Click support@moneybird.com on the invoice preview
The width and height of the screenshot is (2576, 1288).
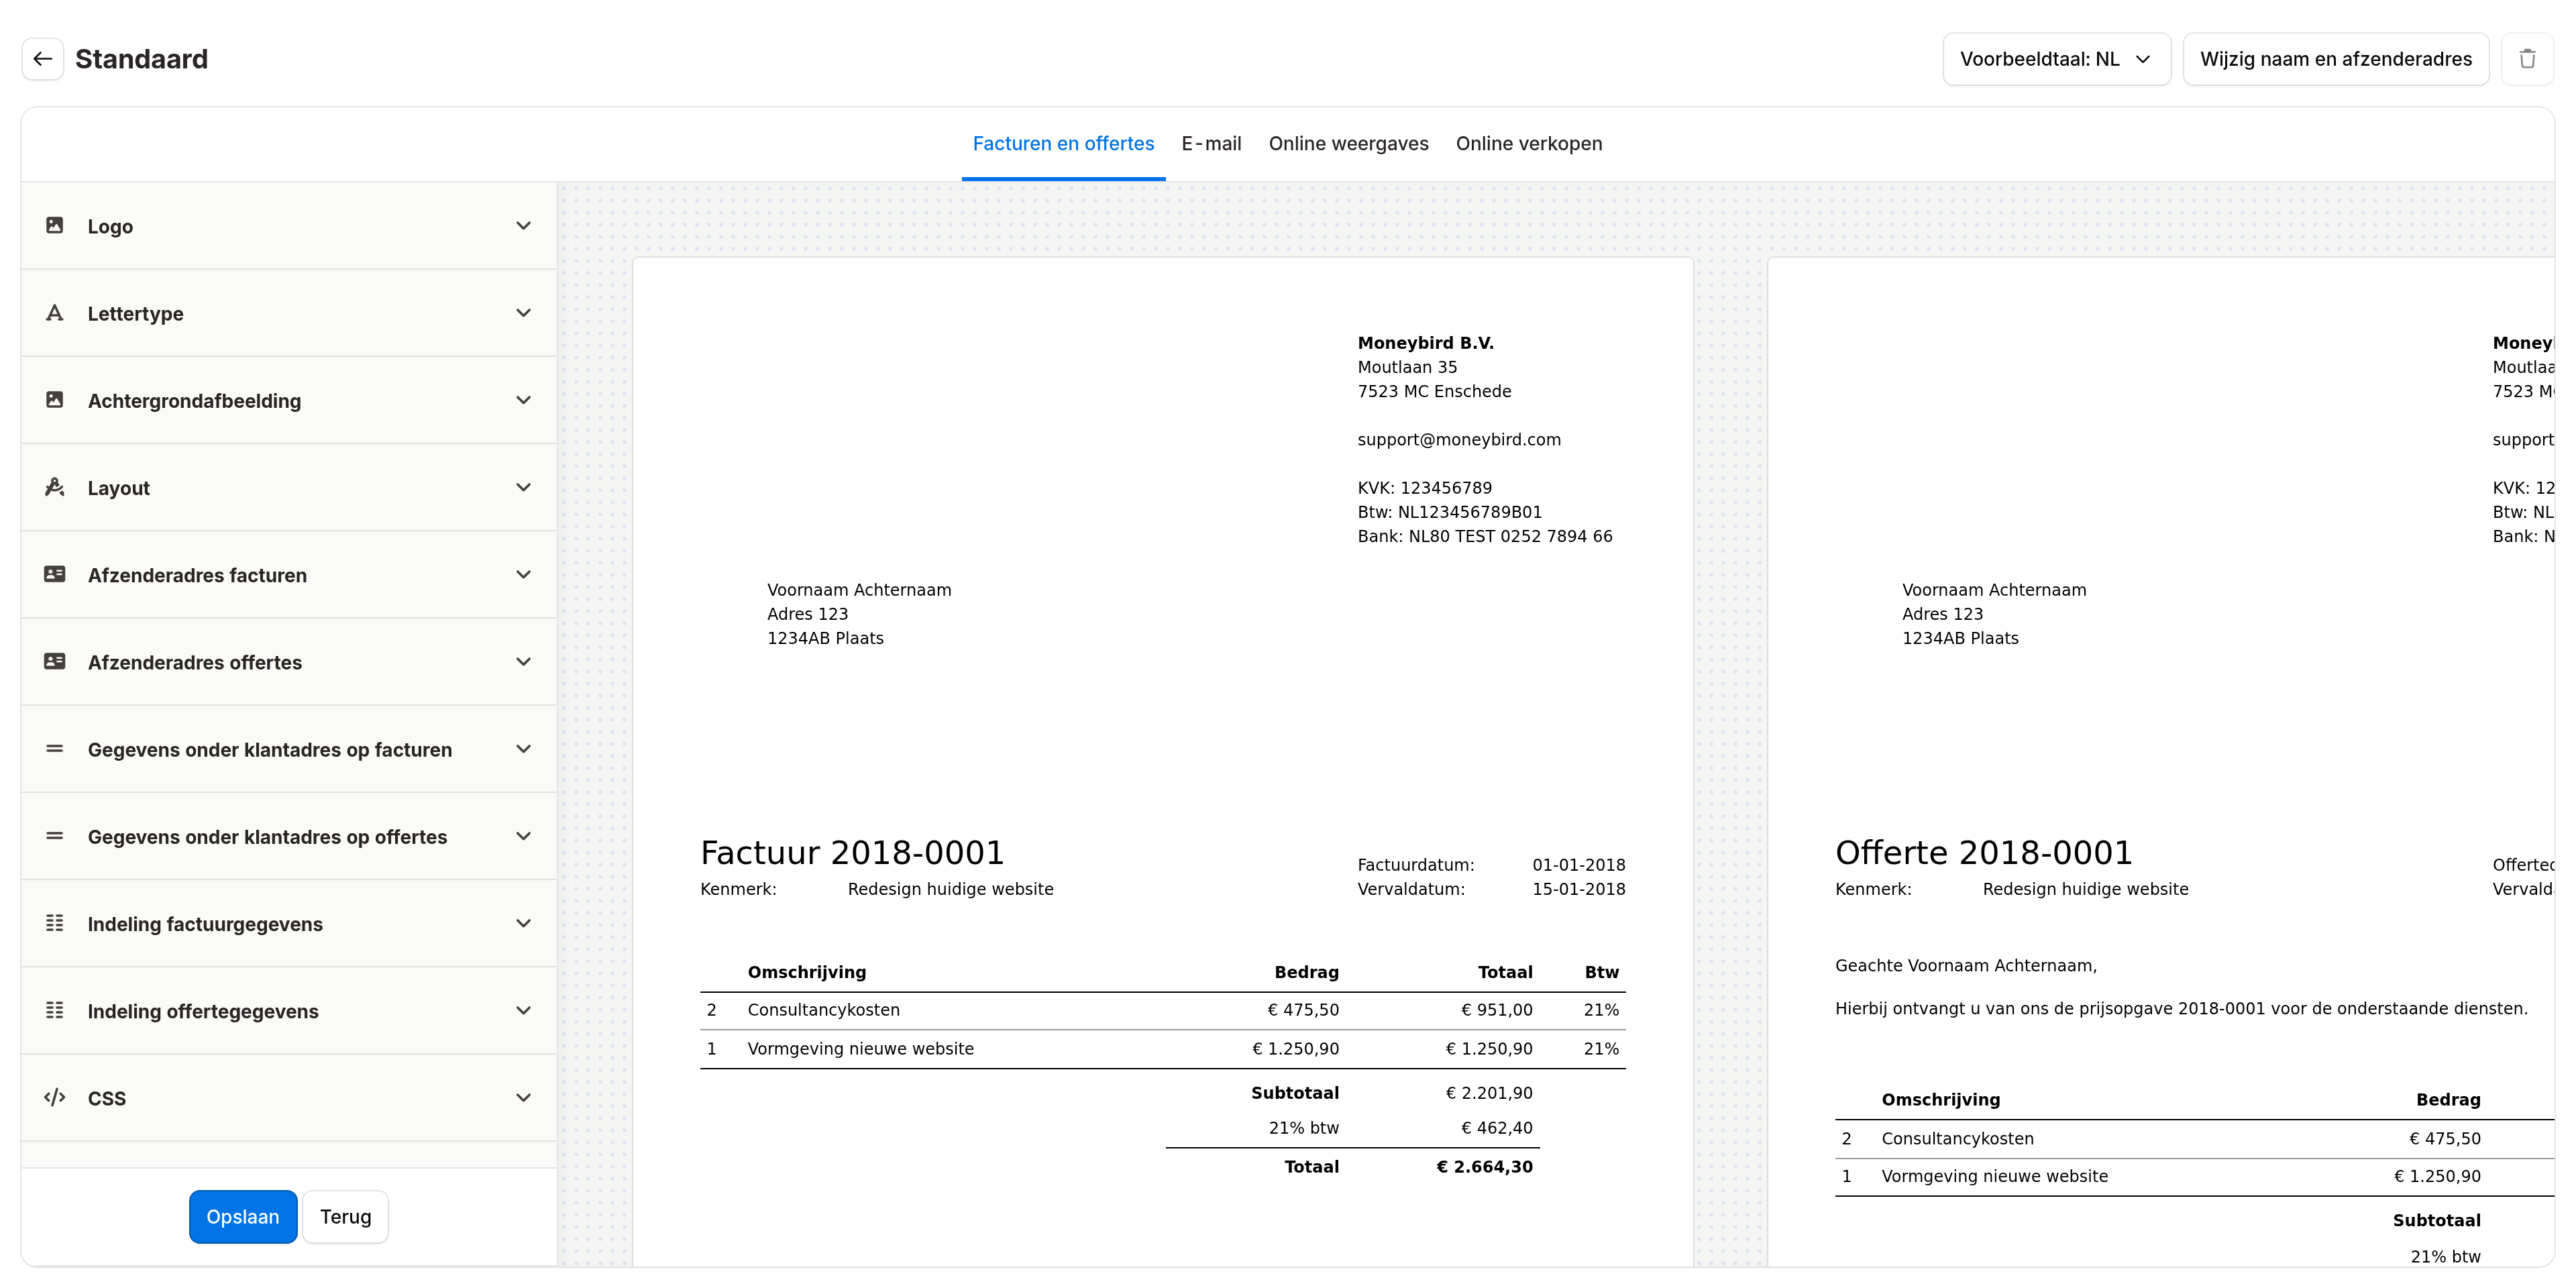click(1458, 439)
